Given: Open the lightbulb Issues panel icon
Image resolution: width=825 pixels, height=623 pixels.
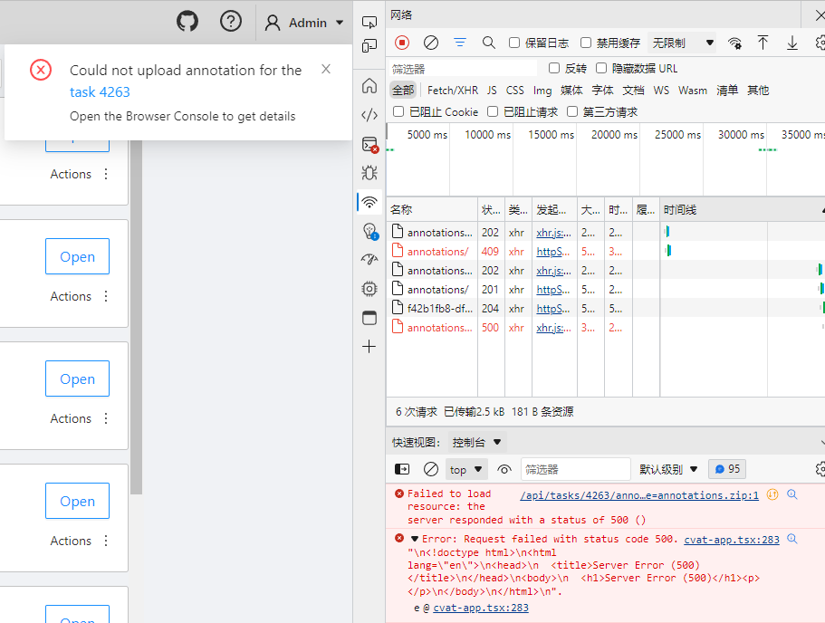Looking at the screenshot, I should (369, 231).
